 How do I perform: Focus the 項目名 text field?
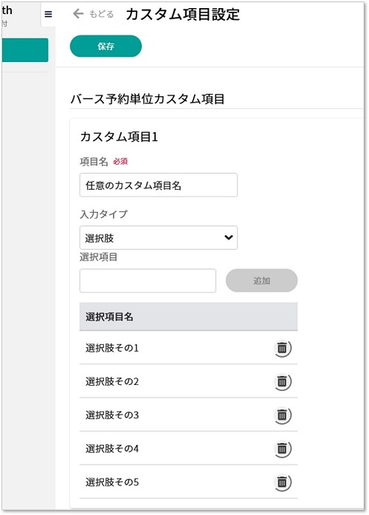coord(159,185)
